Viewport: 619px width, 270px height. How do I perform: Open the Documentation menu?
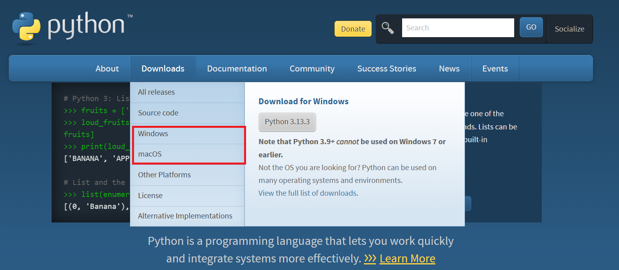coord(237,69)
